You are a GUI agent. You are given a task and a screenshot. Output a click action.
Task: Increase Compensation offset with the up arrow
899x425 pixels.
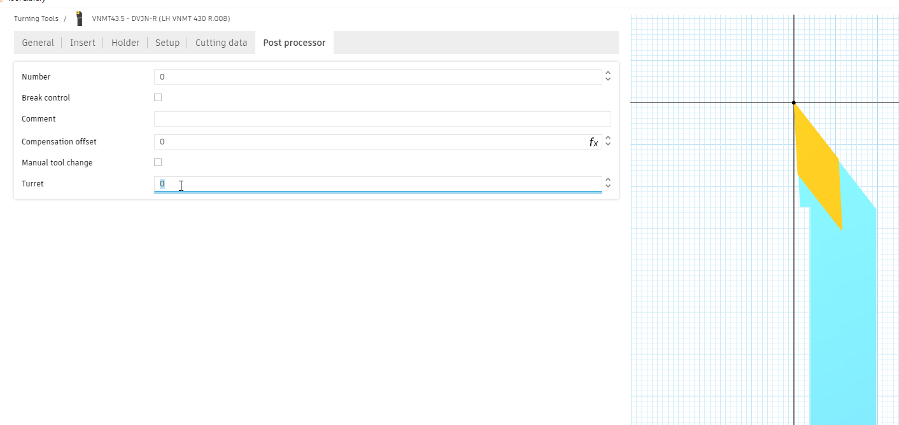(x=608, y=139)
